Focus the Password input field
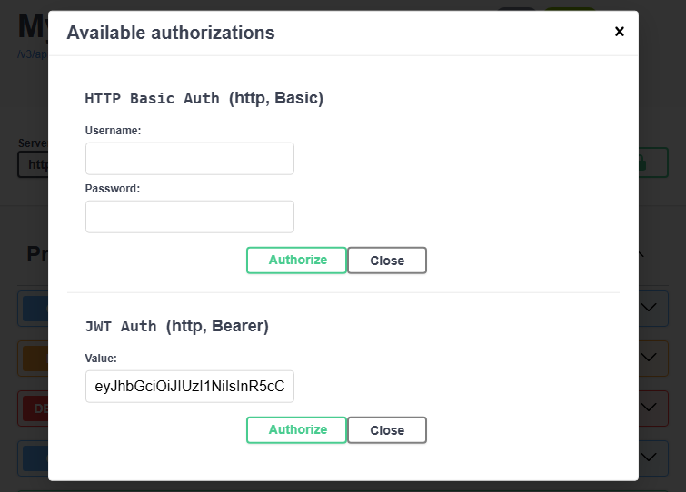 [189, 217]
